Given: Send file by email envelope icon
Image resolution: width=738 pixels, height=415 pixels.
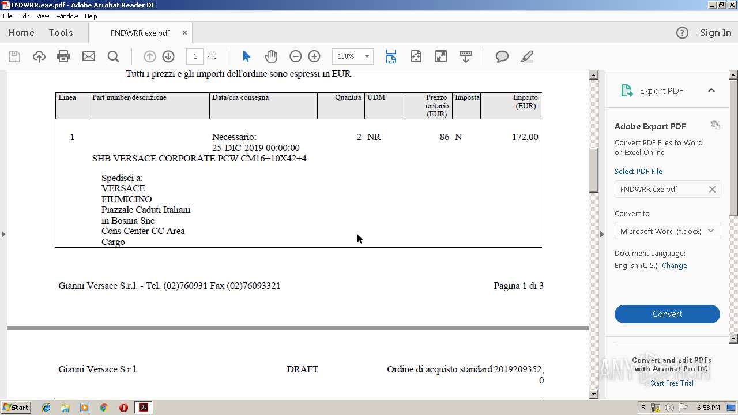Looking at the screenshot, I should coord(88,56).
